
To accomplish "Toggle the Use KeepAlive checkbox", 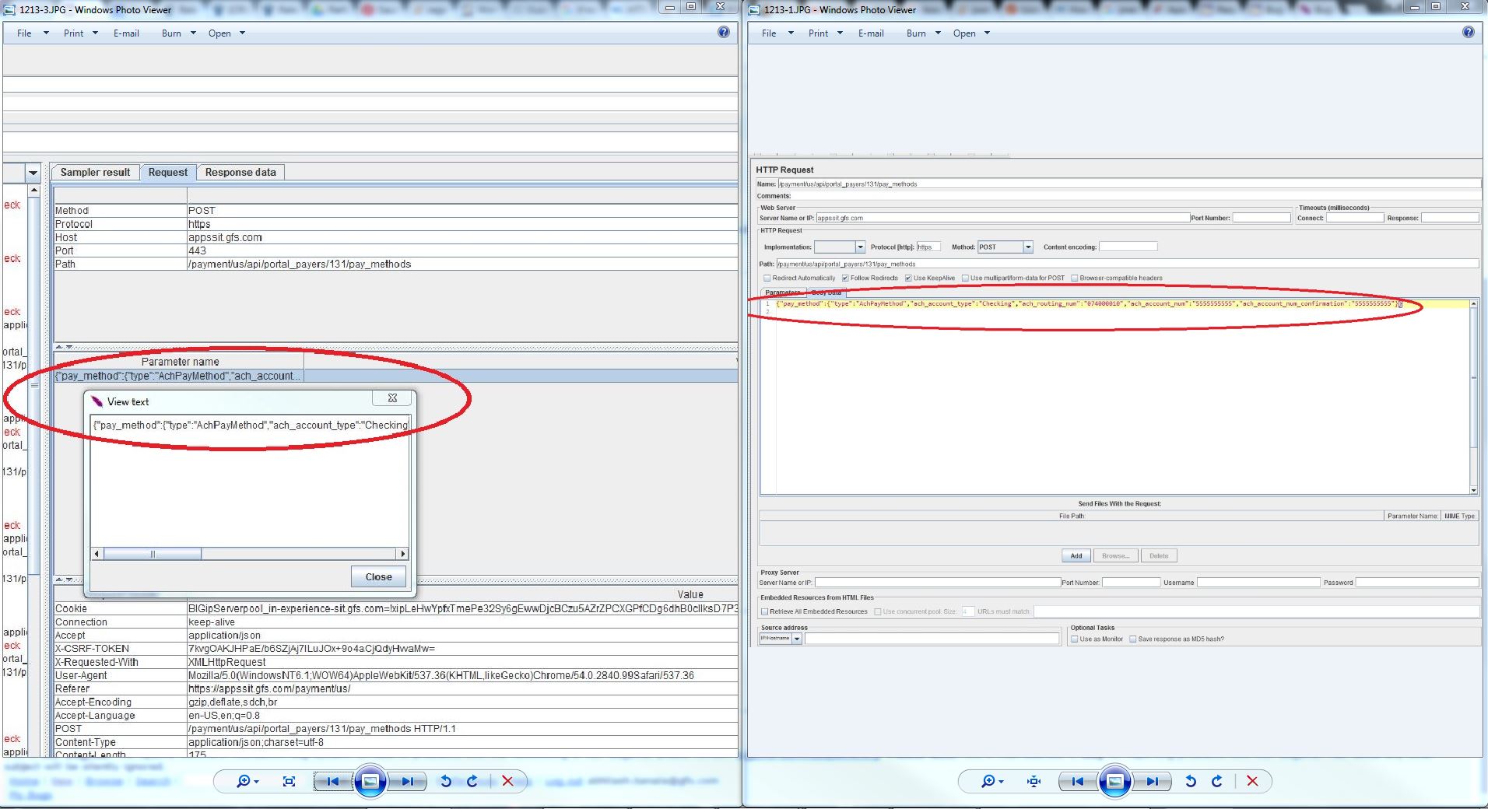I will tap(908, 278).
